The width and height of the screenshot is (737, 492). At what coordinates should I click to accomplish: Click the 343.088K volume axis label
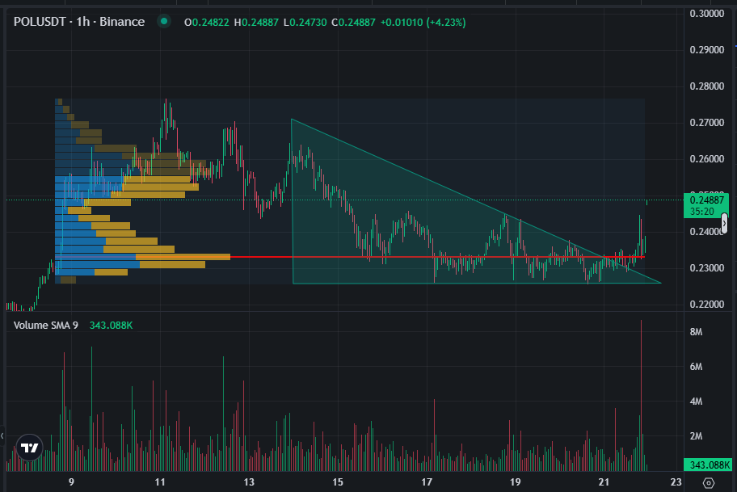[708, 465]
